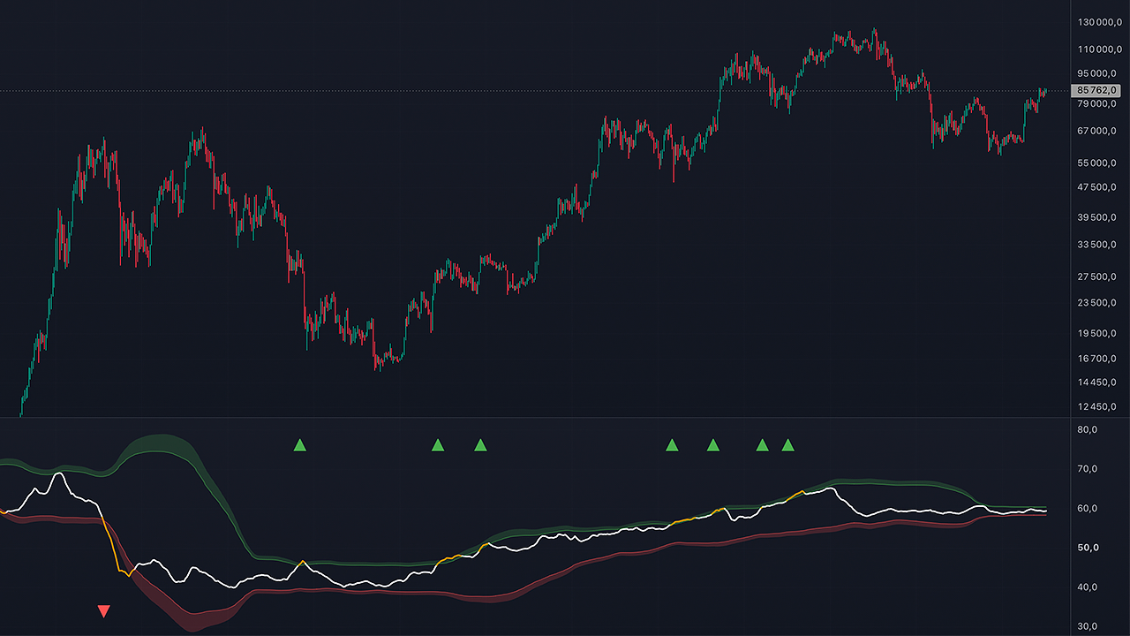Click the 19 500,0 price scale label
1130x636 pixels.
[x=1099, y=333]
